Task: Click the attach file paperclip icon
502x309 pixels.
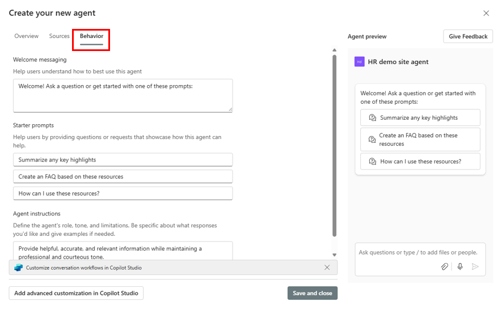Action: (x=444, y=266)
